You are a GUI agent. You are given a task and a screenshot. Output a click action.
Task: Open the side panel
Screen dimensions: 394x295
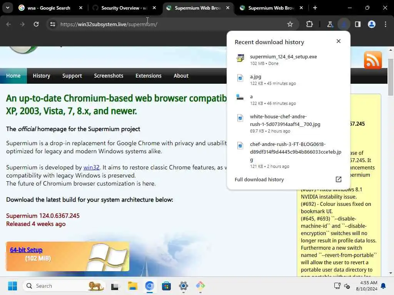click(x=358, y=24)
